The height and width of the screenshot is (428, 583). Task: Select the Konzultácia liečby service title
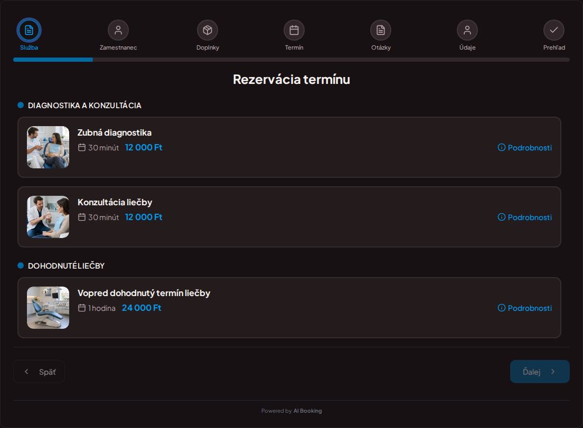(x=115, y=202)
